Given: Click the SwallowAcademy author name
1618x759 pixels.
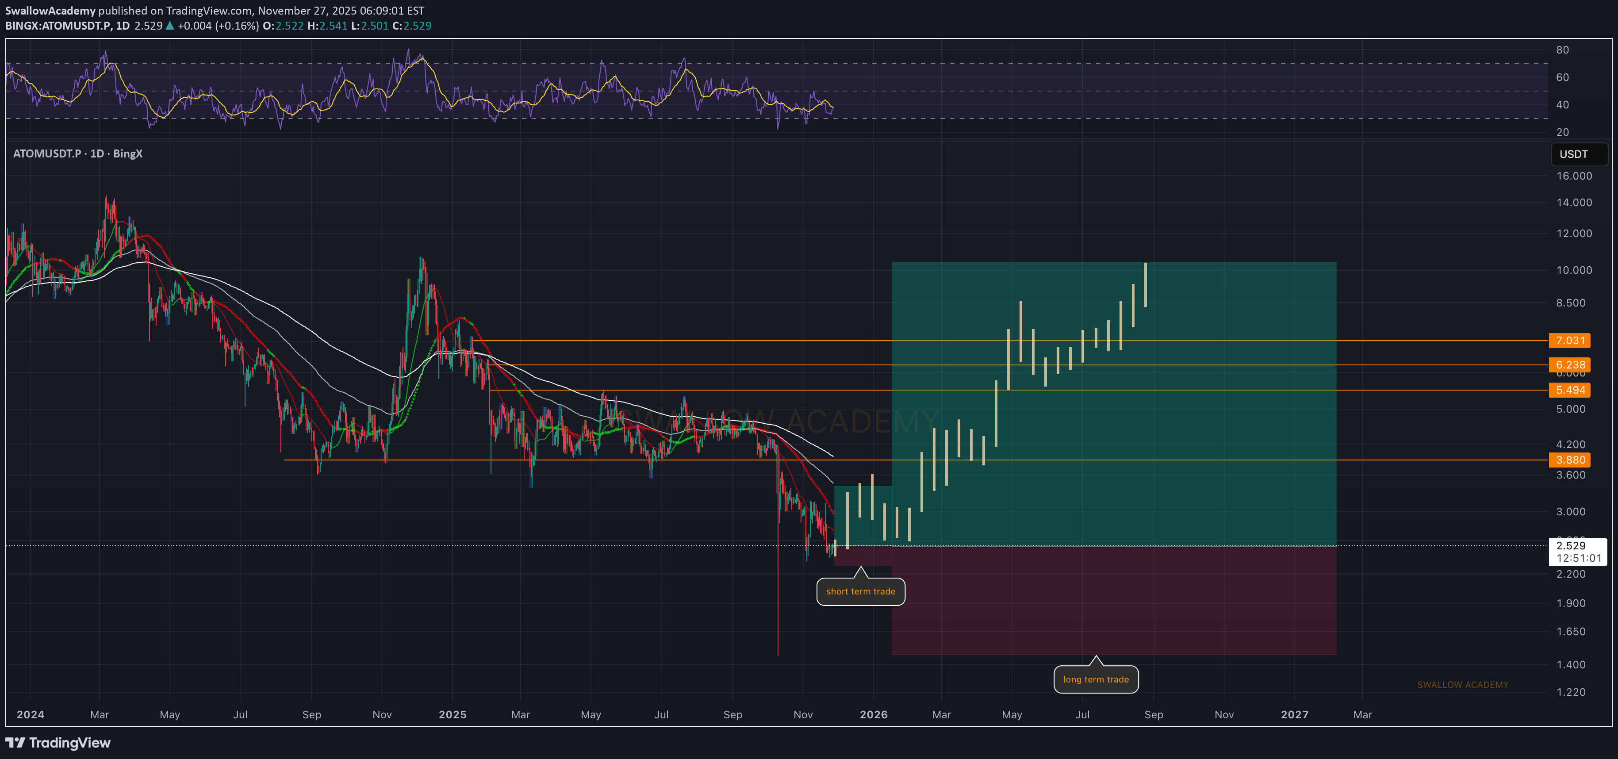Looking at the screenshot, I should [50, 11].
